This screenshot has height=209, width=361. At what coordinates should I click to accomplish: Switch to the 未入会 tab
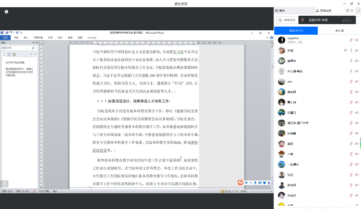(x=339, y=31)
